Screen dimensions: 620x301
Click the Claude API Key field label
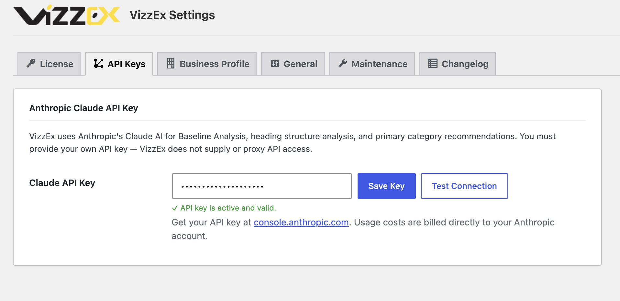(62, 183)
